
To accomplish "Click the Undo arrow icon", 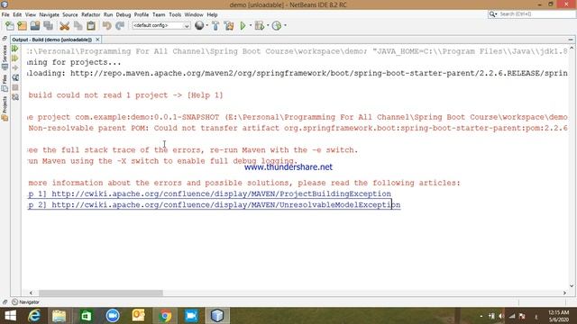I will tap(106, 26).
